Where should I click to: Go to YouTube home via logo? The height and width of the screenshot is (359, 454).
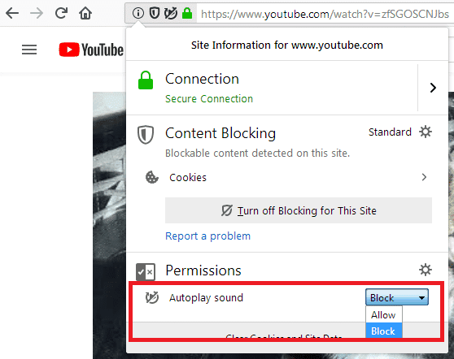[x=91, y=50]
